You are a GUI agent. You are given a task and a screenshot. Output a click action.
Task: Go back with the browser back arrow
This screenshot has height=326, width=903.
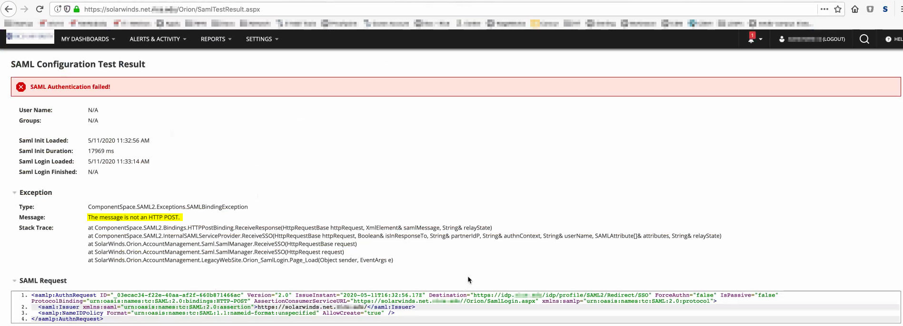9,9
